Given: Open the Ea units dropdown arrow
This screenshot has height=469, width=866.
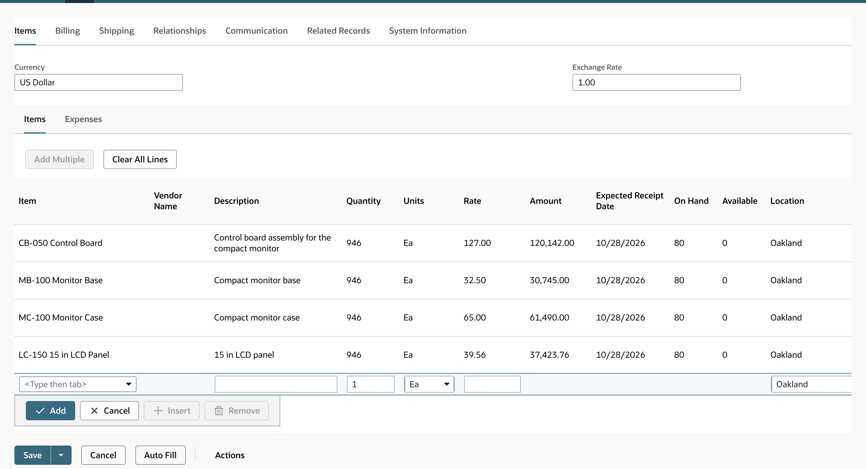Looking at the screenshot, I should (447, 384).
